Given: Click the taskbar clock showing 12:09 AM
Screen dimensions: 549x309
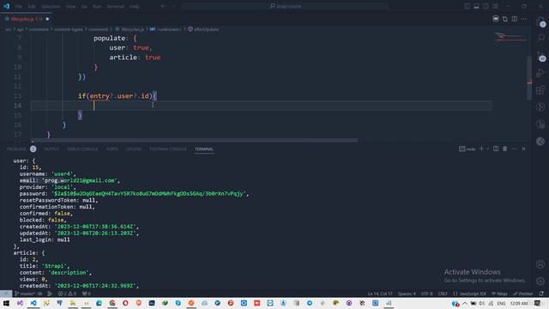Looking at the screenshot, I should click(x=519, y=303).
